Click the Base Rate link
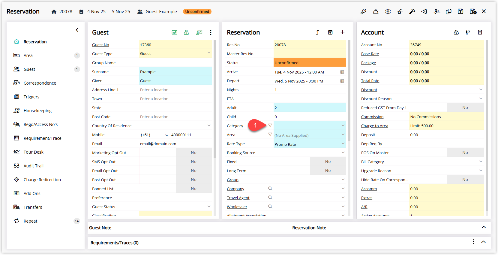The width and height of the screenshot is (498, 255). click(370, 54)
